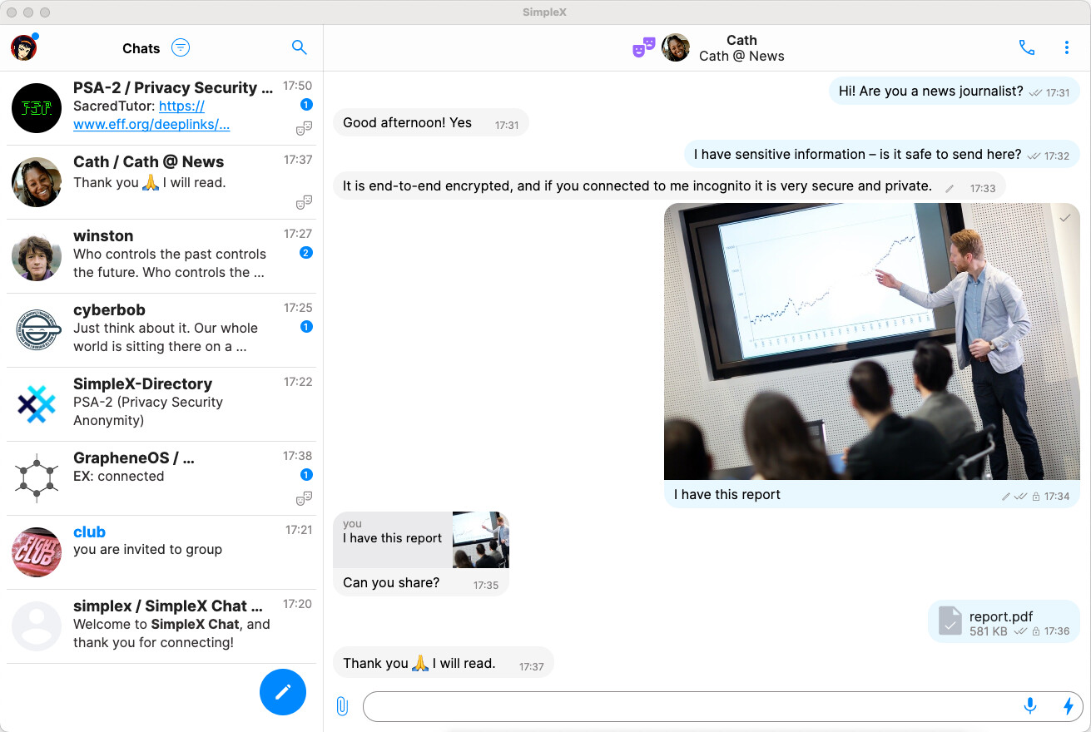Screen dimensions: 1091x732
Task: Open the cyberbob conversation
Action: click(x=161, y=330)
